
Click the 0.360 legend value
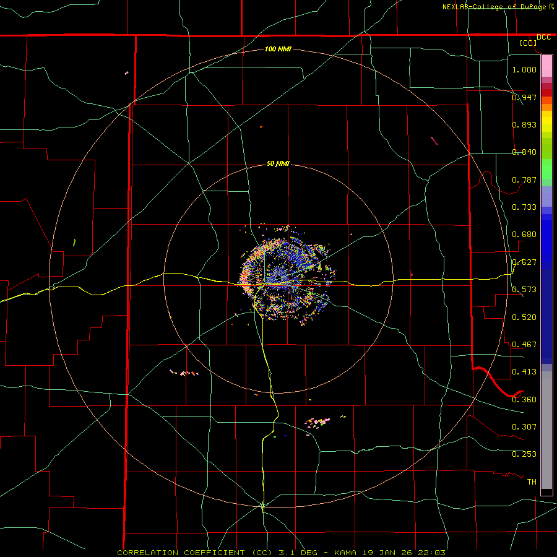coord(524,399)
